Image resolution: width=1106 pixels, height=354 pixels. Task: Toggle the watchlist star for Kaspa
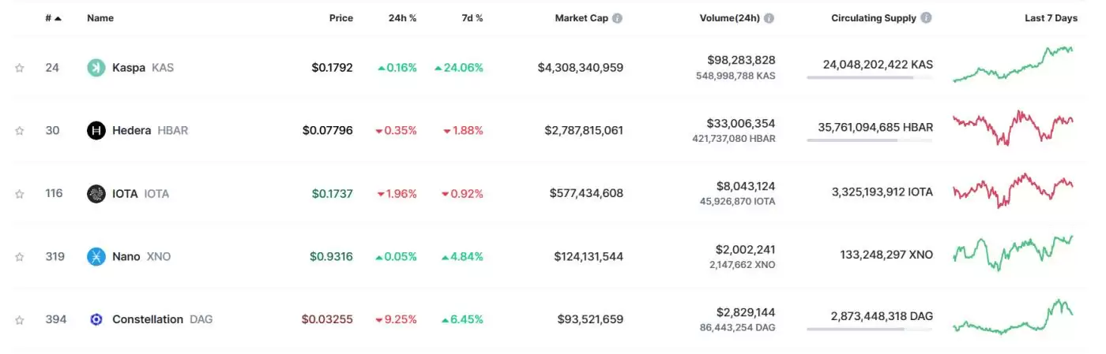coord(19,68)
